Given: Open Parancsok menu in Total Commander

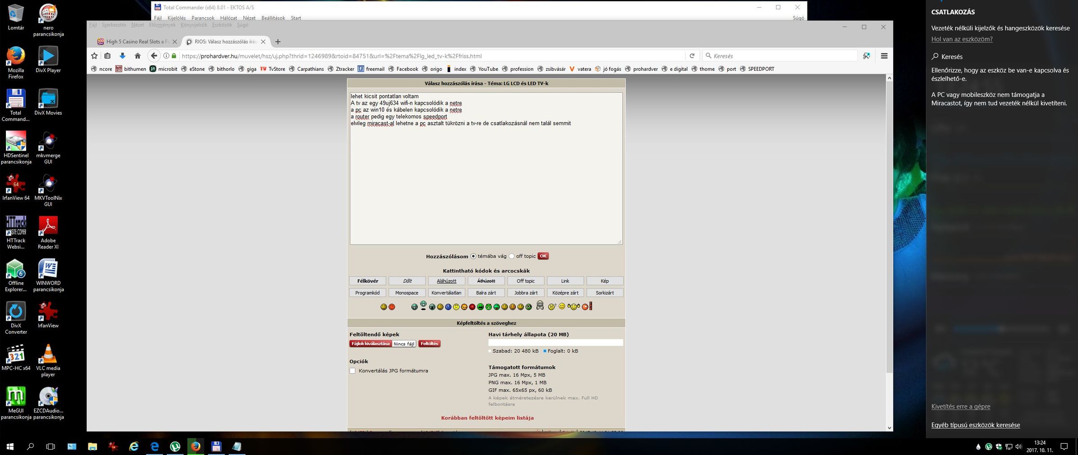Looking at the screenshot, I should pyautogui.click(x=202, y=18).
